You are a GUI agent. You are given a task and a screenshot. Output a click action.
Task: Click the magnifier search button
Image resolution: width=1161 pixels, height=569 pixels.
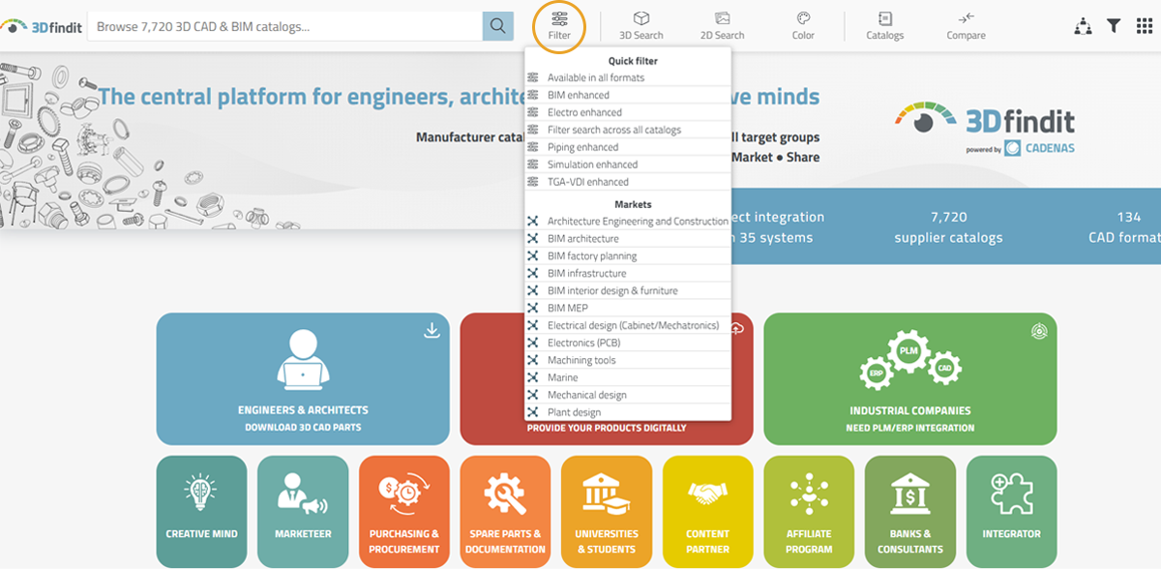click(x=497, y=26)
